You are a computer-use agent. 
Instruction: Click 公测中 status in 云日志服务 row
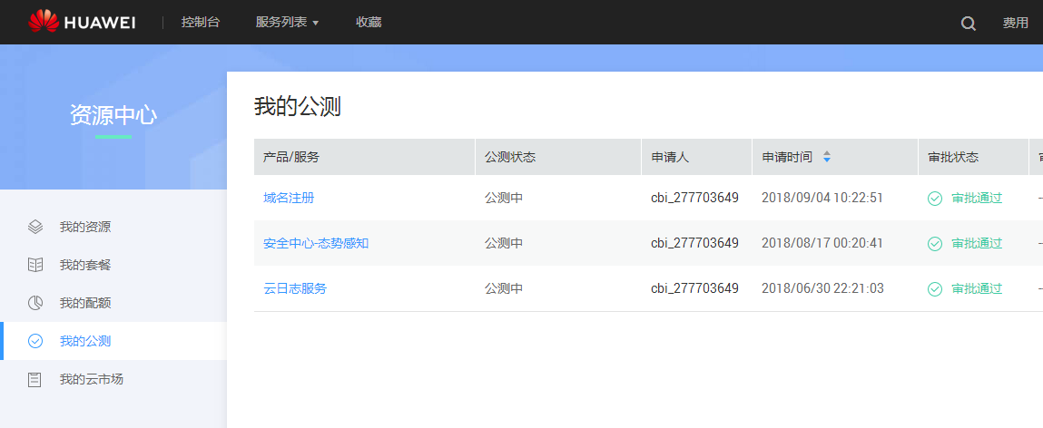[504, 288]
